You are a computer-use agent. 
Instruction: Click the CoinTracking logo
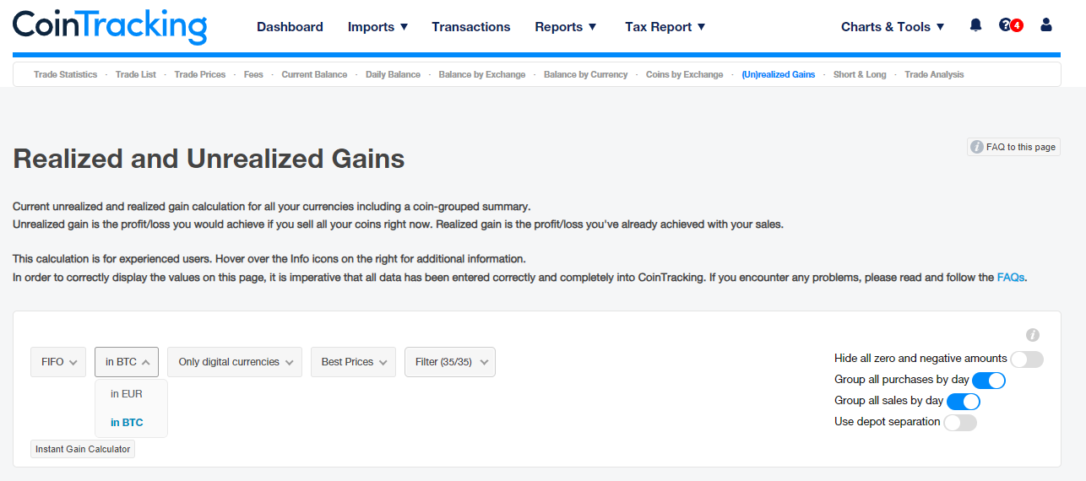click(x=110, y=27)
